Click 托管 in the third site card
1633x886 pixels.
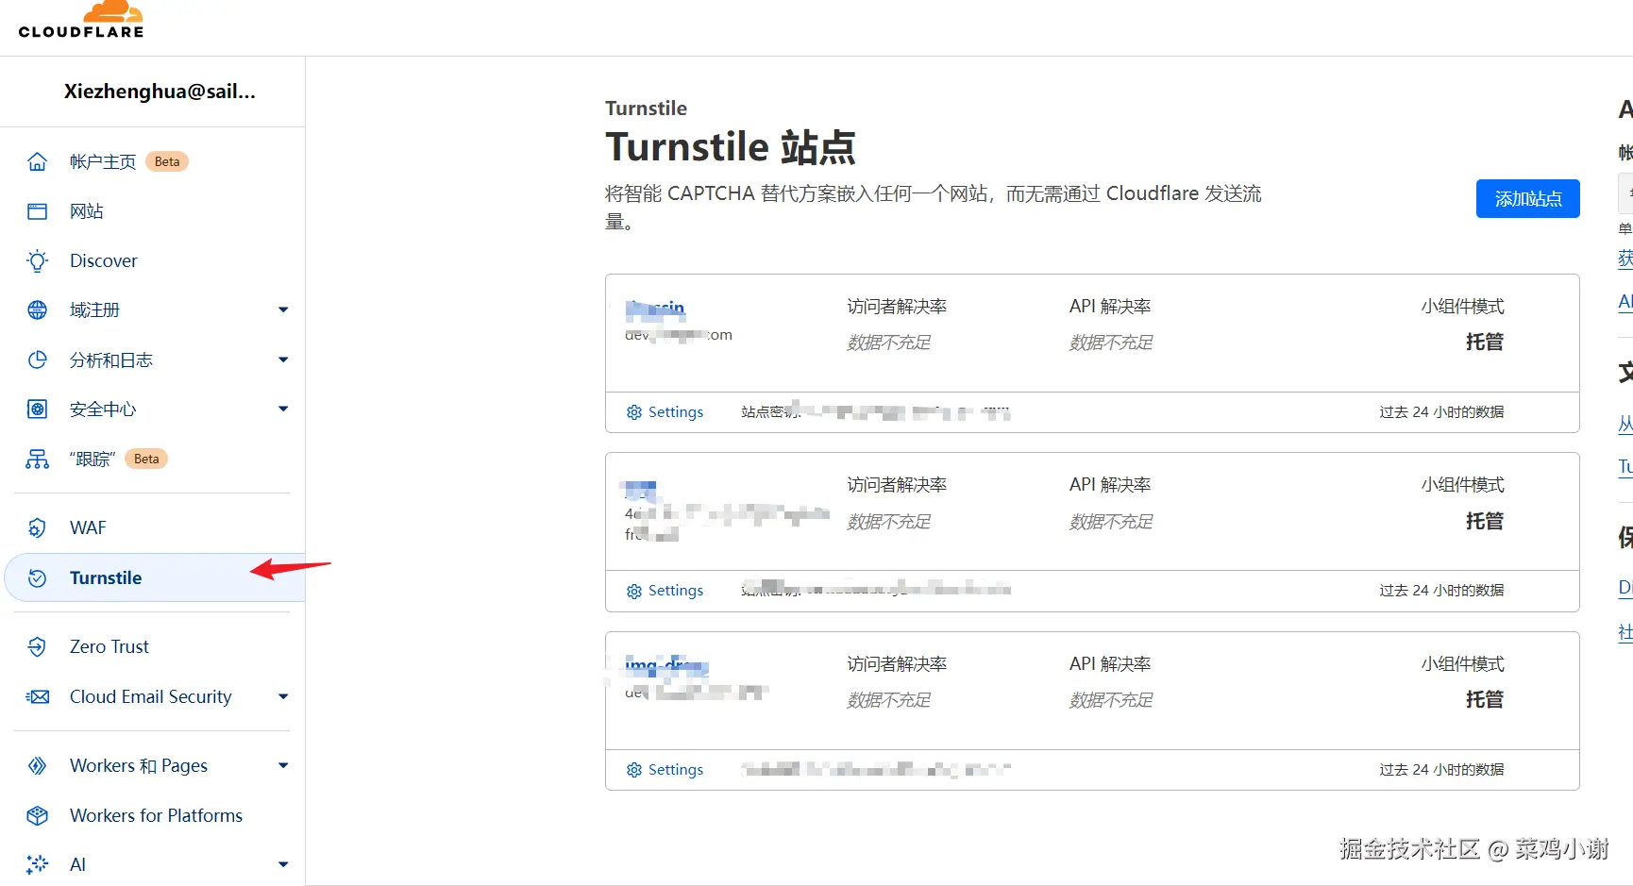click(x=1484, y=699)
